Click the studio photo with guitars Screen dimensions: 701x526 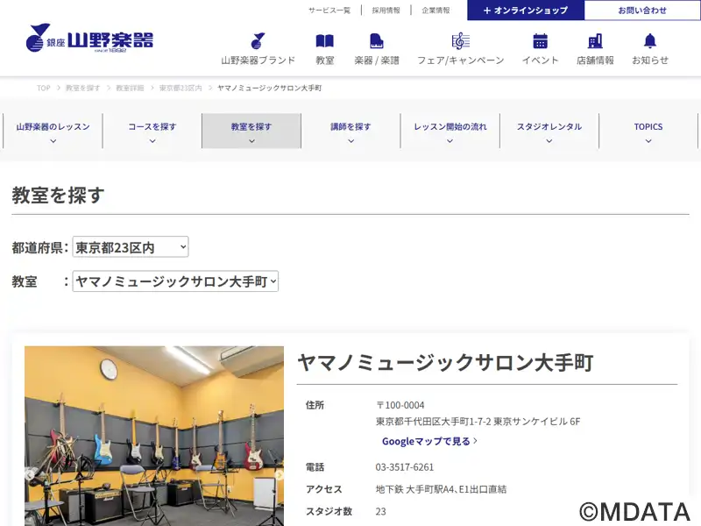154,436
